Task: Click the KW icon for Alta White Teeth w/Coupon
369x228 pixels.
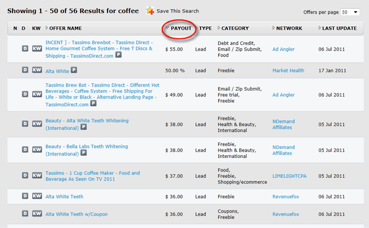Action: click(37, 214)
